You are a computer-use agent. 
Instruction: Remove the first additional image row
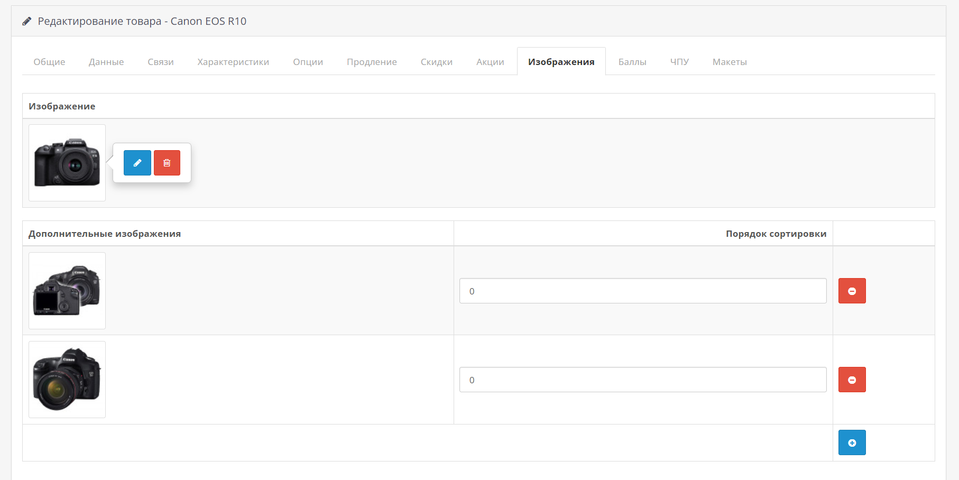tap(852, 291)
